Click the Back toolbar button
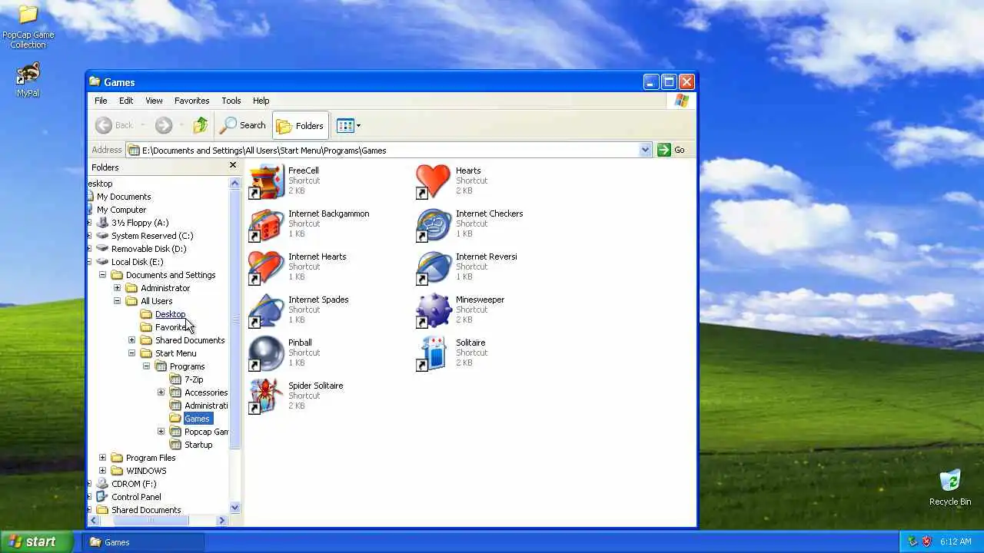This screenshot has height=553, width=984. click(114, 125)
